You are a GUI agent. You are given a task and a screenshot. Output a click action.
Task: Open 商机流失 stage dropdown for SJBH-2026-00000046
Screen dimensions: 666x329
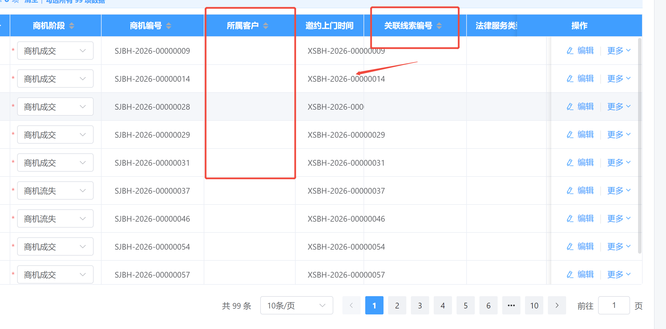(55, 218)
